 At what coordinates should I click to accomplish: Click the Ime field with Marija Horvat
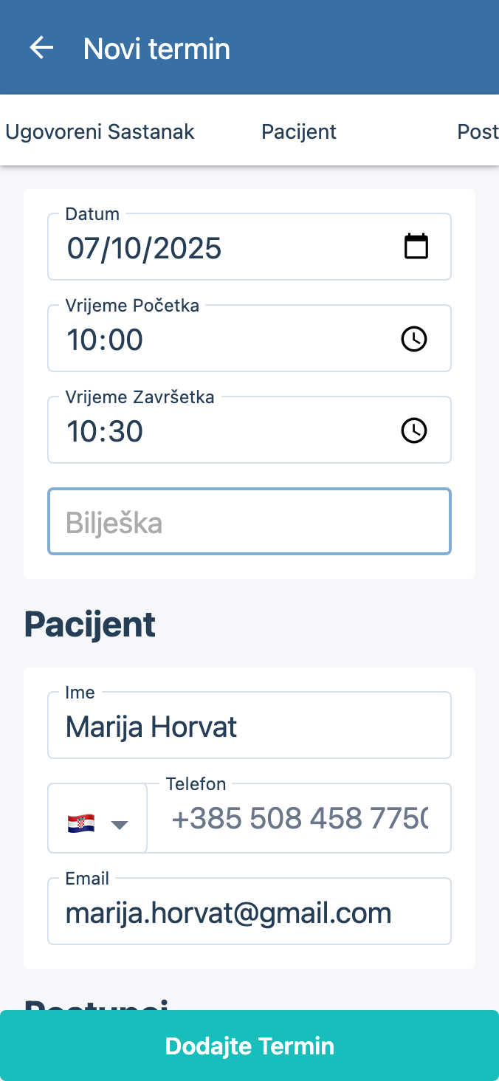tap(250, 727)
